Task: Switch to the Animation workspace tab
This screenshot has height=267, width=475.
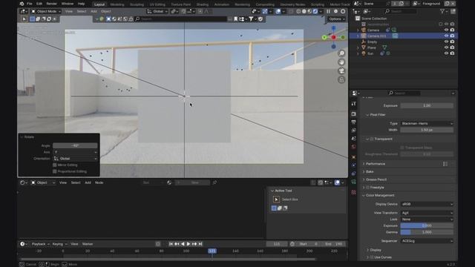Action: tap(222, 4)
